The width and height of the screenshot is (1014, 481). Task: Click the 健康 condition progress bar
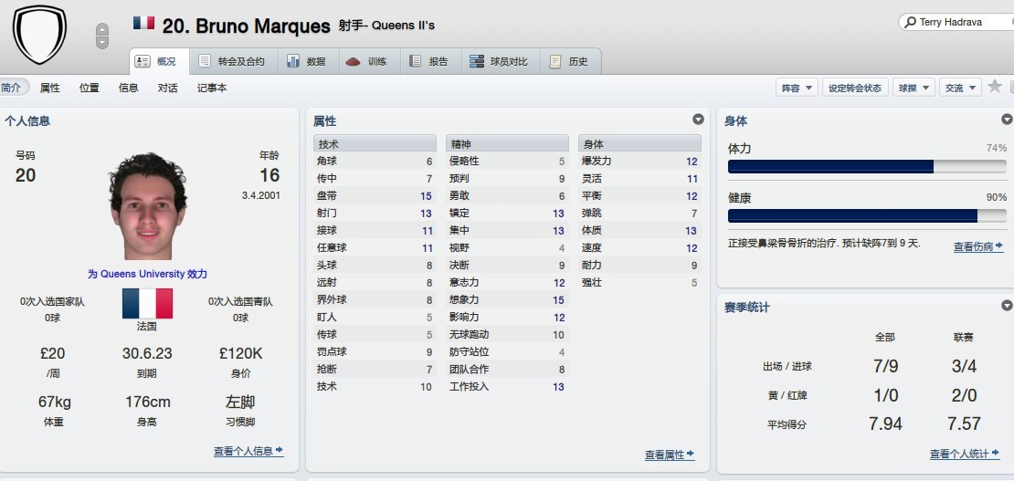(x=867, y=216)
